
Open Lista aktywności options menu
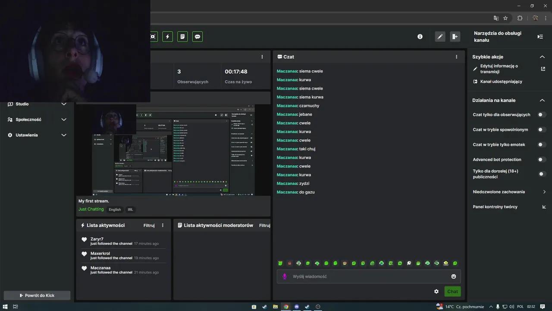[163, 225]
